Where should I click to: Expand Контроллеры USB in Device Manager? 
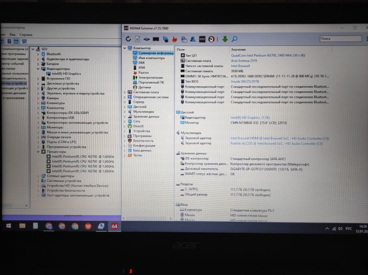[x=38, y=118]
